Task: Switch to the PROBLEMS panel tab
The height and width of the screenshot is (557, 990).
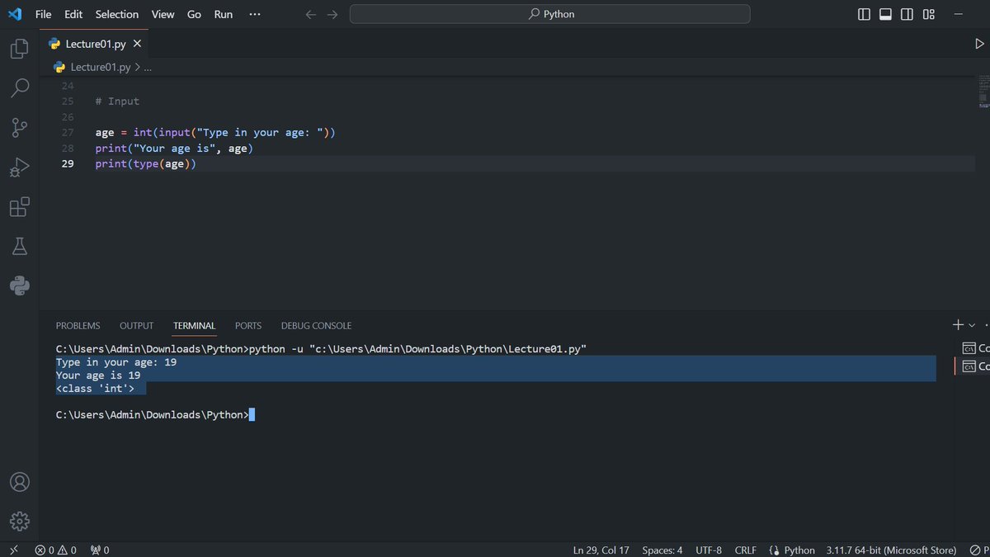Action: pyautogui.click(x=78, y=325)
